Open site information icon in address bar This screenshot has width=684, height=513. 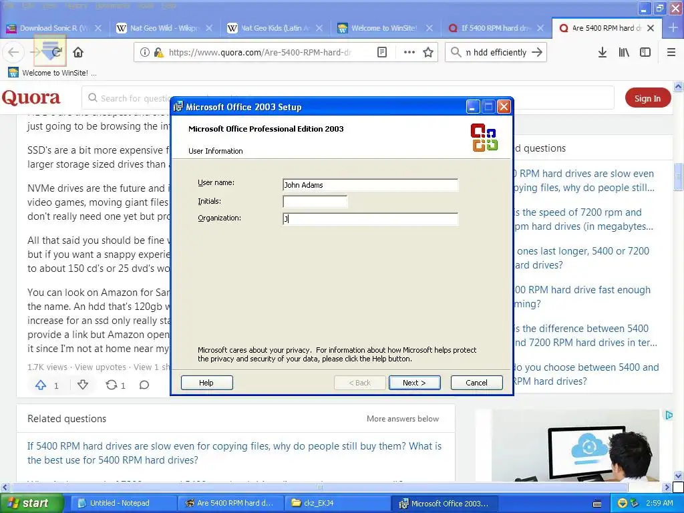pyautogui.click(x=144, y=52)
